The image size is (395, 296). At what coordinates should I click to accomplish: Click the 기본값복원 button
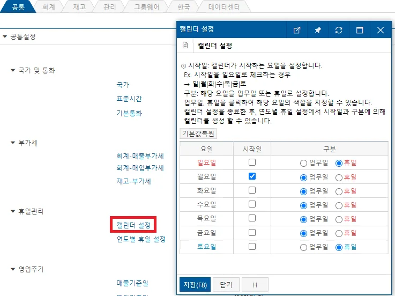[198, 134]
